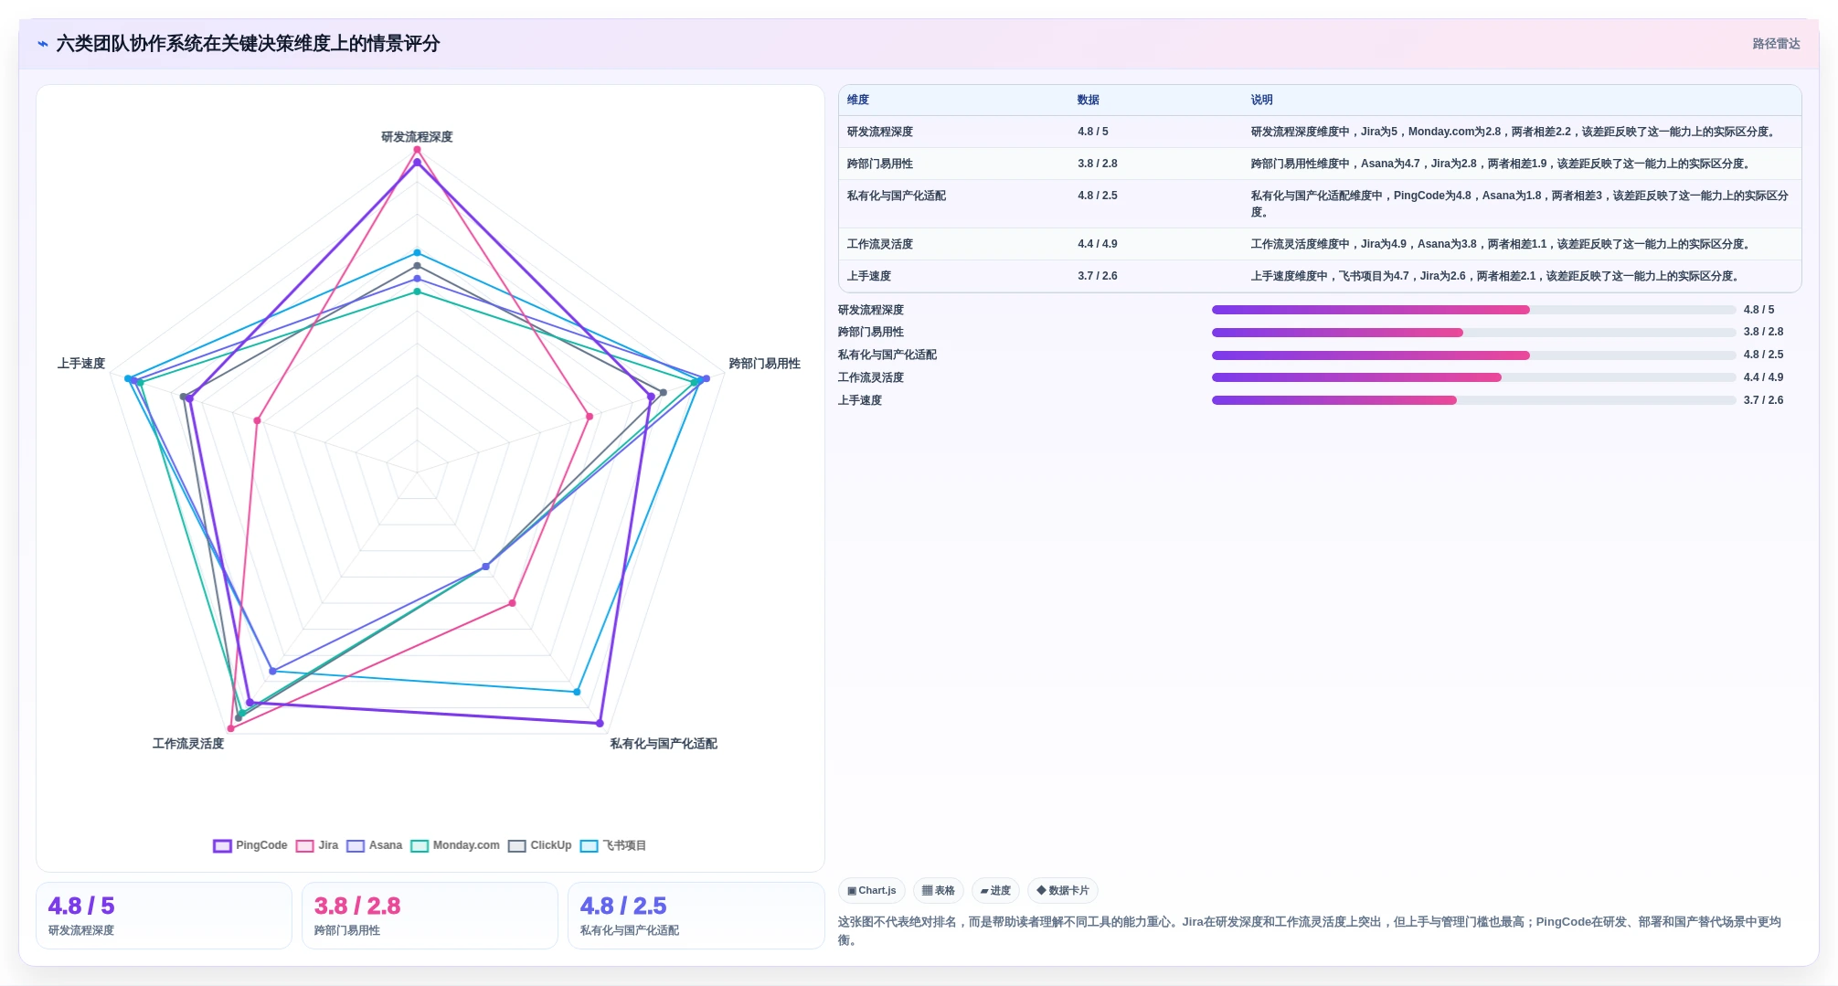The width and height of the screenshot is (1838, 986).
Task: Click table value 4.4 / 4.9
Action: click(x=1098, y=244)
